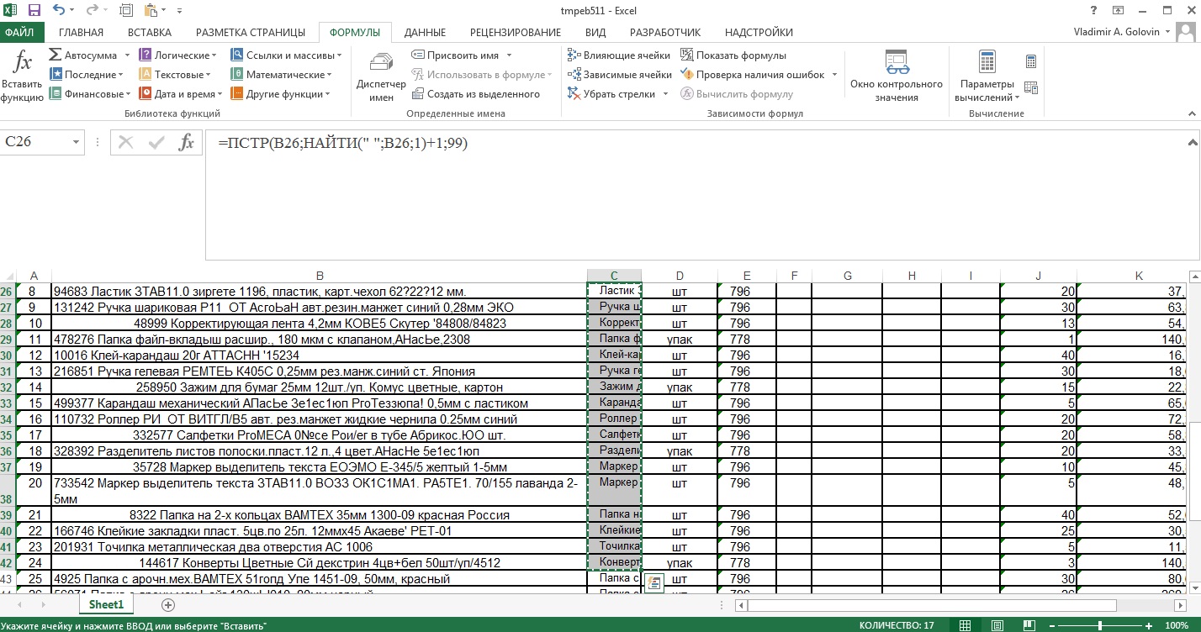Open the ФАЙЛ menu tab
This screenshot has width=1201, height=632.
coord(19,33)
